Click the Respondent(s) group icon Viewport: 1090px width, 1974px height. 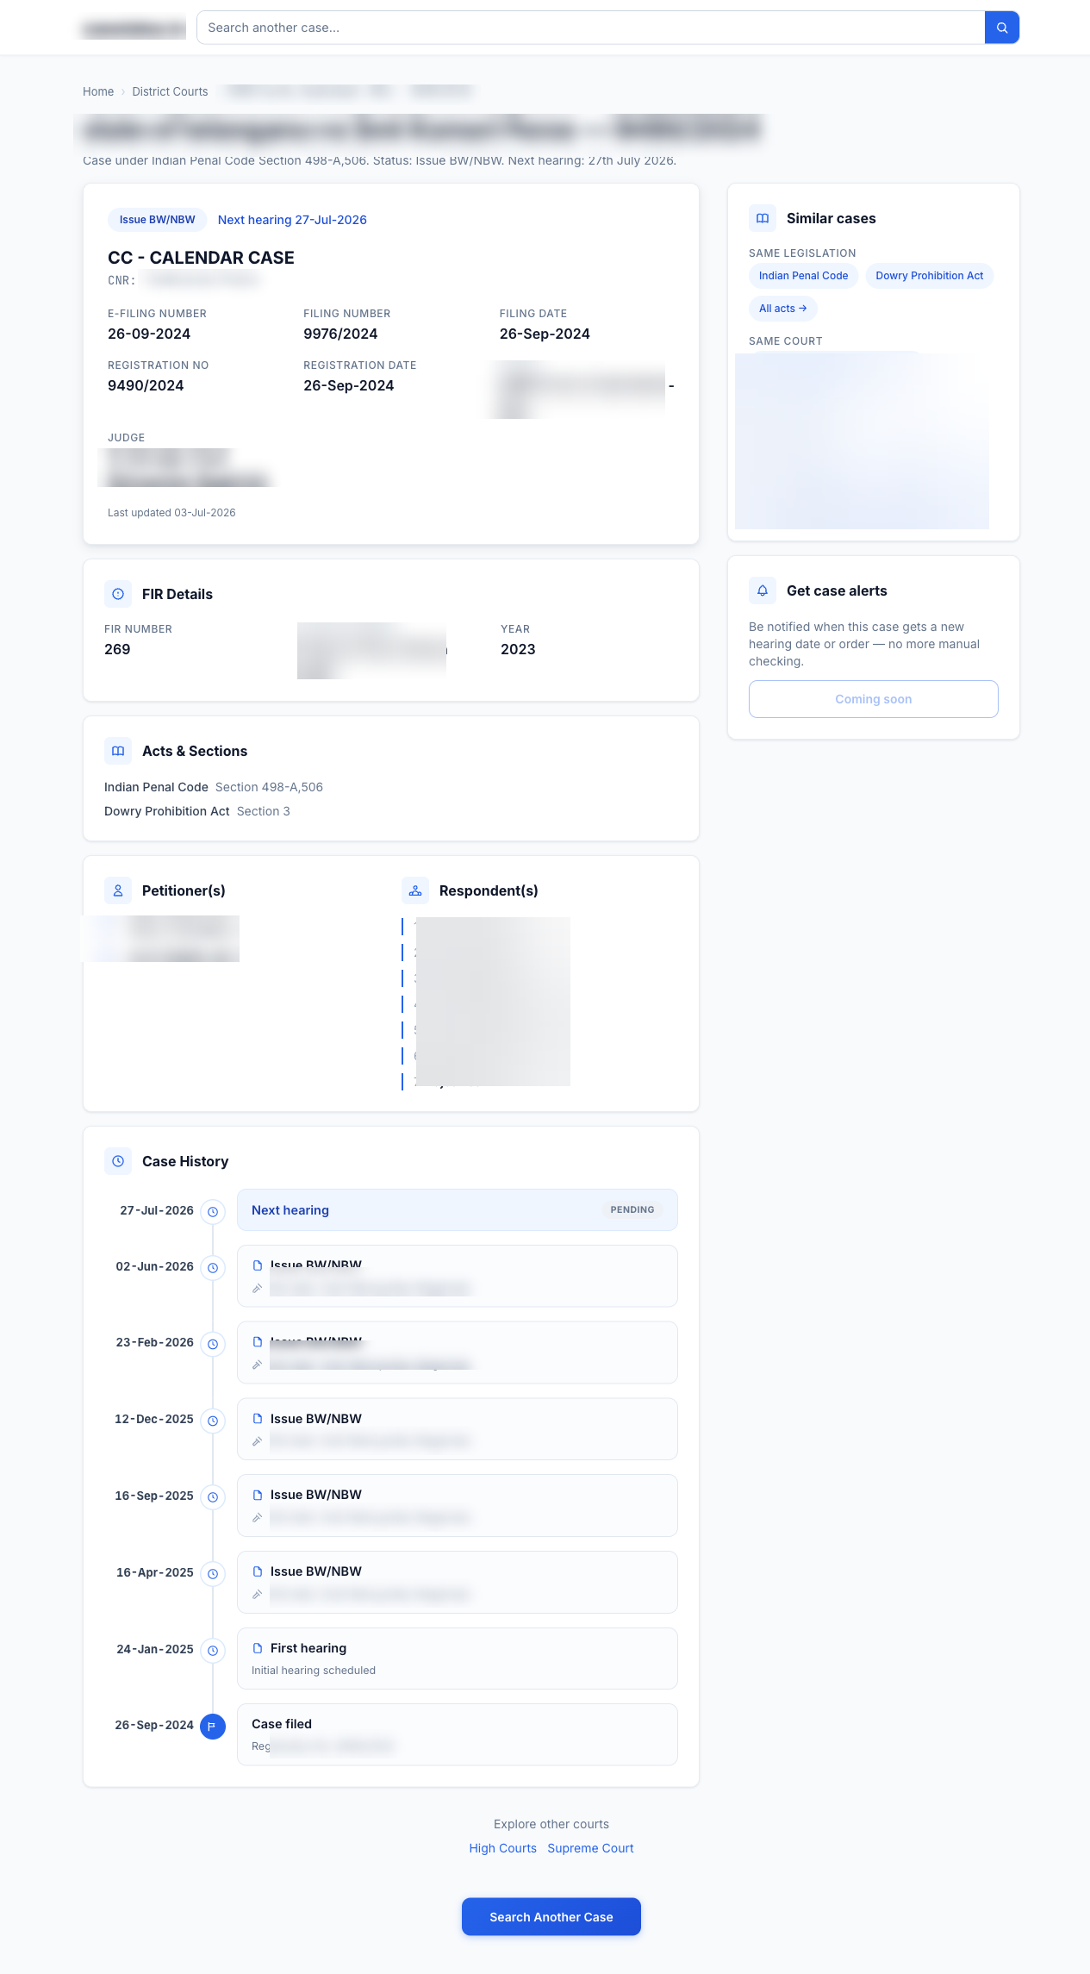coord(415,890)
